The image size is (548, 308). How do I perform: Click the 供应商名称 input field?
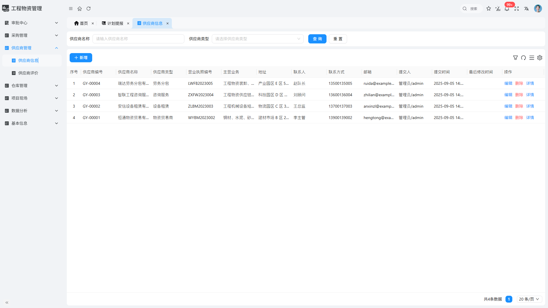point(138,39)
